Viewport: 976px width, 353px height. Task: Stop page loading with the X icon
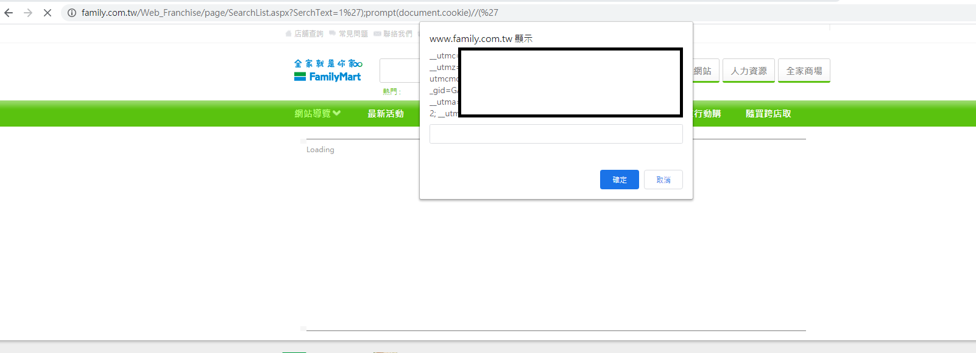(48, 13)
